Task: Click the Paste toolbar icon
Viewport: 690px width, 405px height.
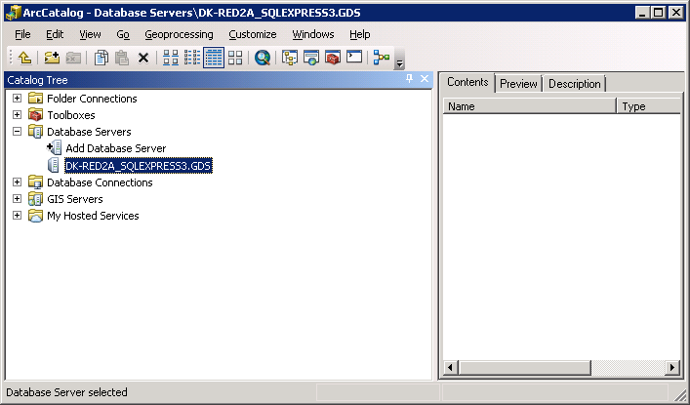Action: 122,58
